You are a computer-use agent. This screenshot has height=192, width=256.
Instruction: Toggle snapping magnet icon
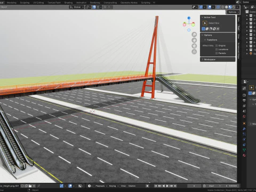94,7
